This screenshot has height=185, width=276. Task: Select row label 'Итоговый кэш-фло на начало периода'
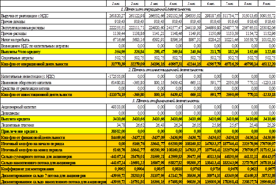click(32, 144)
